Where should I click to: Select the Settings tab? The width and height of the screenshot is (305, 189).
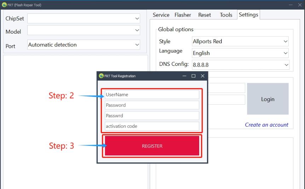click(248, 15)
